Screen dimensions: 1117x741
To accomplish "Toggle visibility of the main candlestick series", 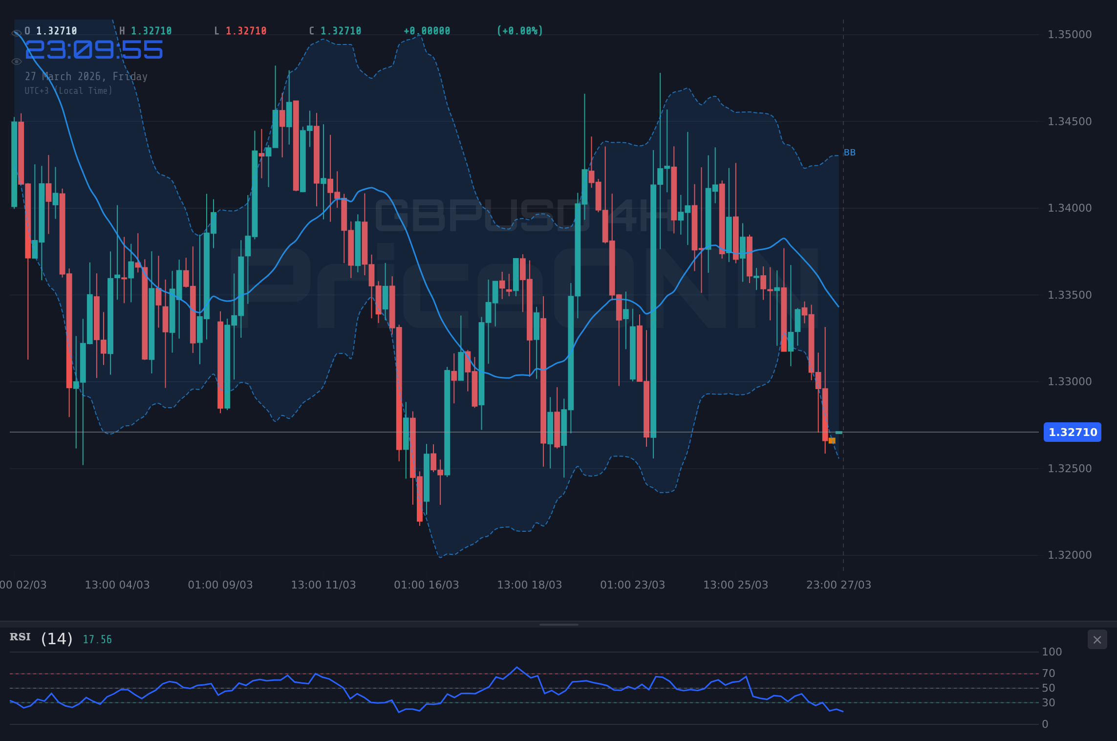I will tap(17, 32).
